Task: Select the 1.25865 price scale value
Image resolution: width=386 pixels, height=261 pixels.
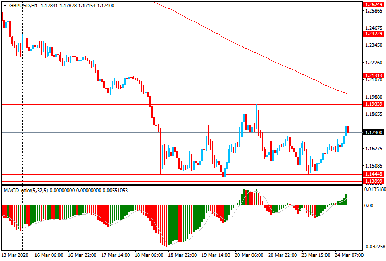Action: tap(373, 11)
